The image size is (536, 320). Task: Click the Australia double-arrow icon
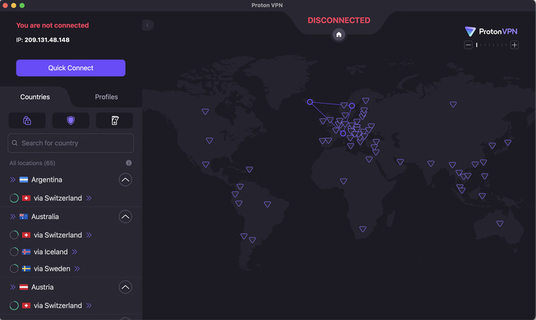tap(12, 216)
